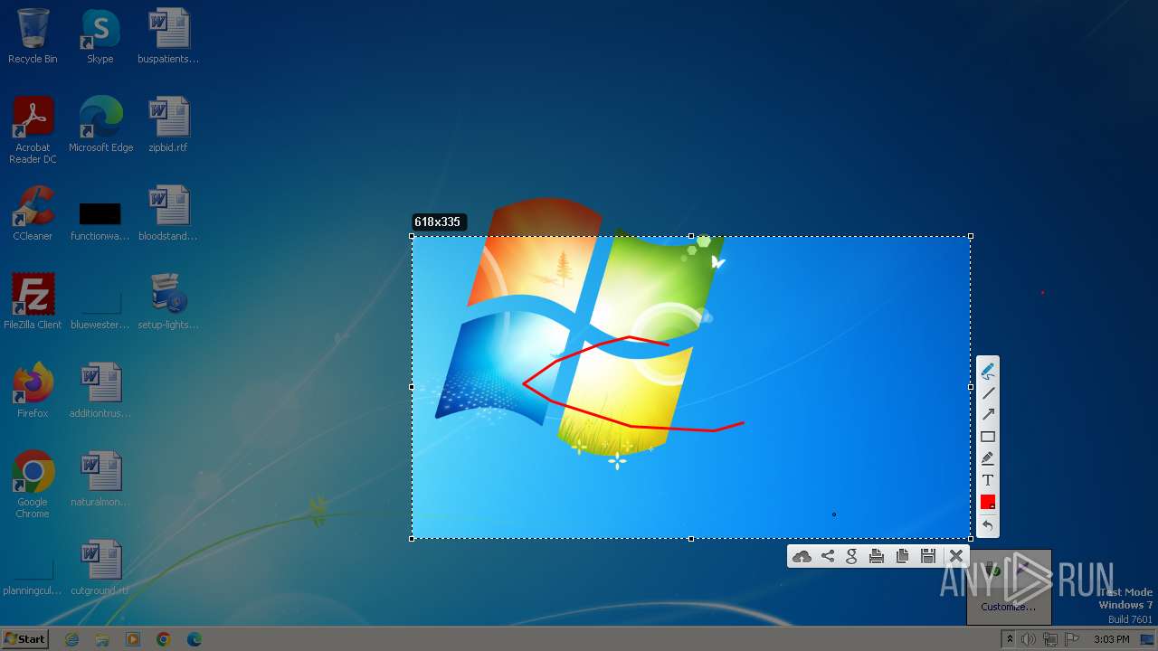The height and width of the screenshot is (651, 1158).
Task: Select the functionwa black thumbnail file
Action: (100, 219)
